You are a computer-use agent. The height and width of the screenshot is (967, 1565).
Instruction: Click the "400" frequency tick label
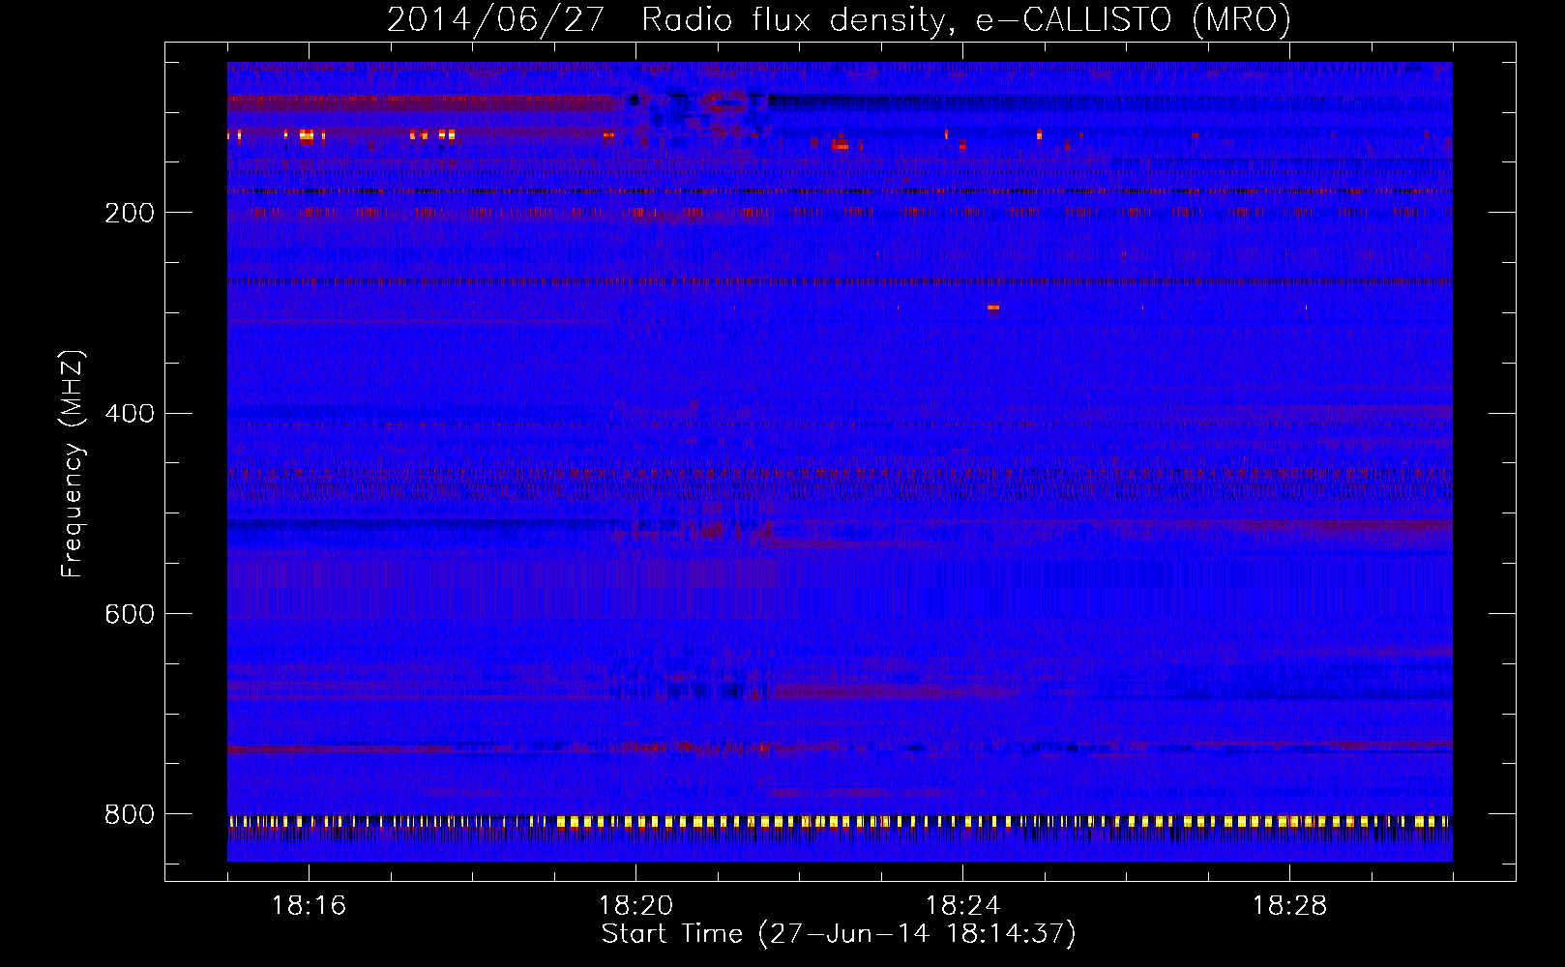(x=129, y=415)
